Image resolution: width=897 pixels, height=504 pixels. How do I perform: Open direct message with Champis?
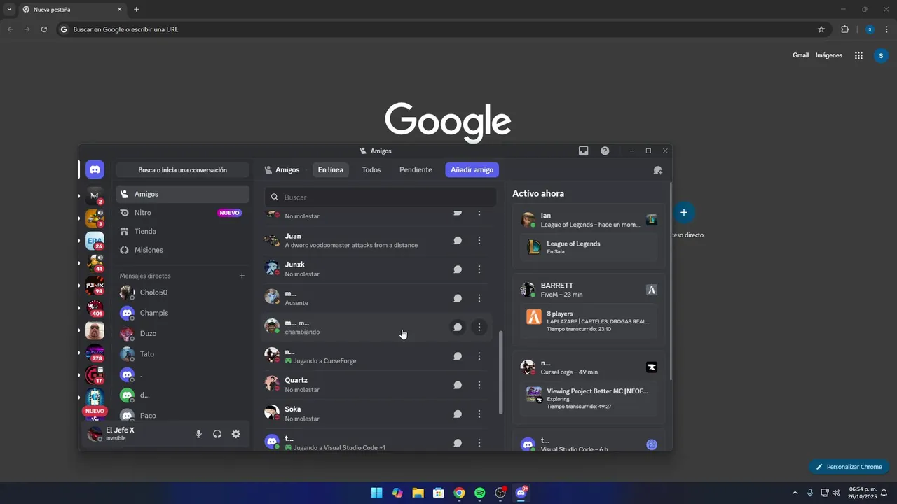[182, 313]
